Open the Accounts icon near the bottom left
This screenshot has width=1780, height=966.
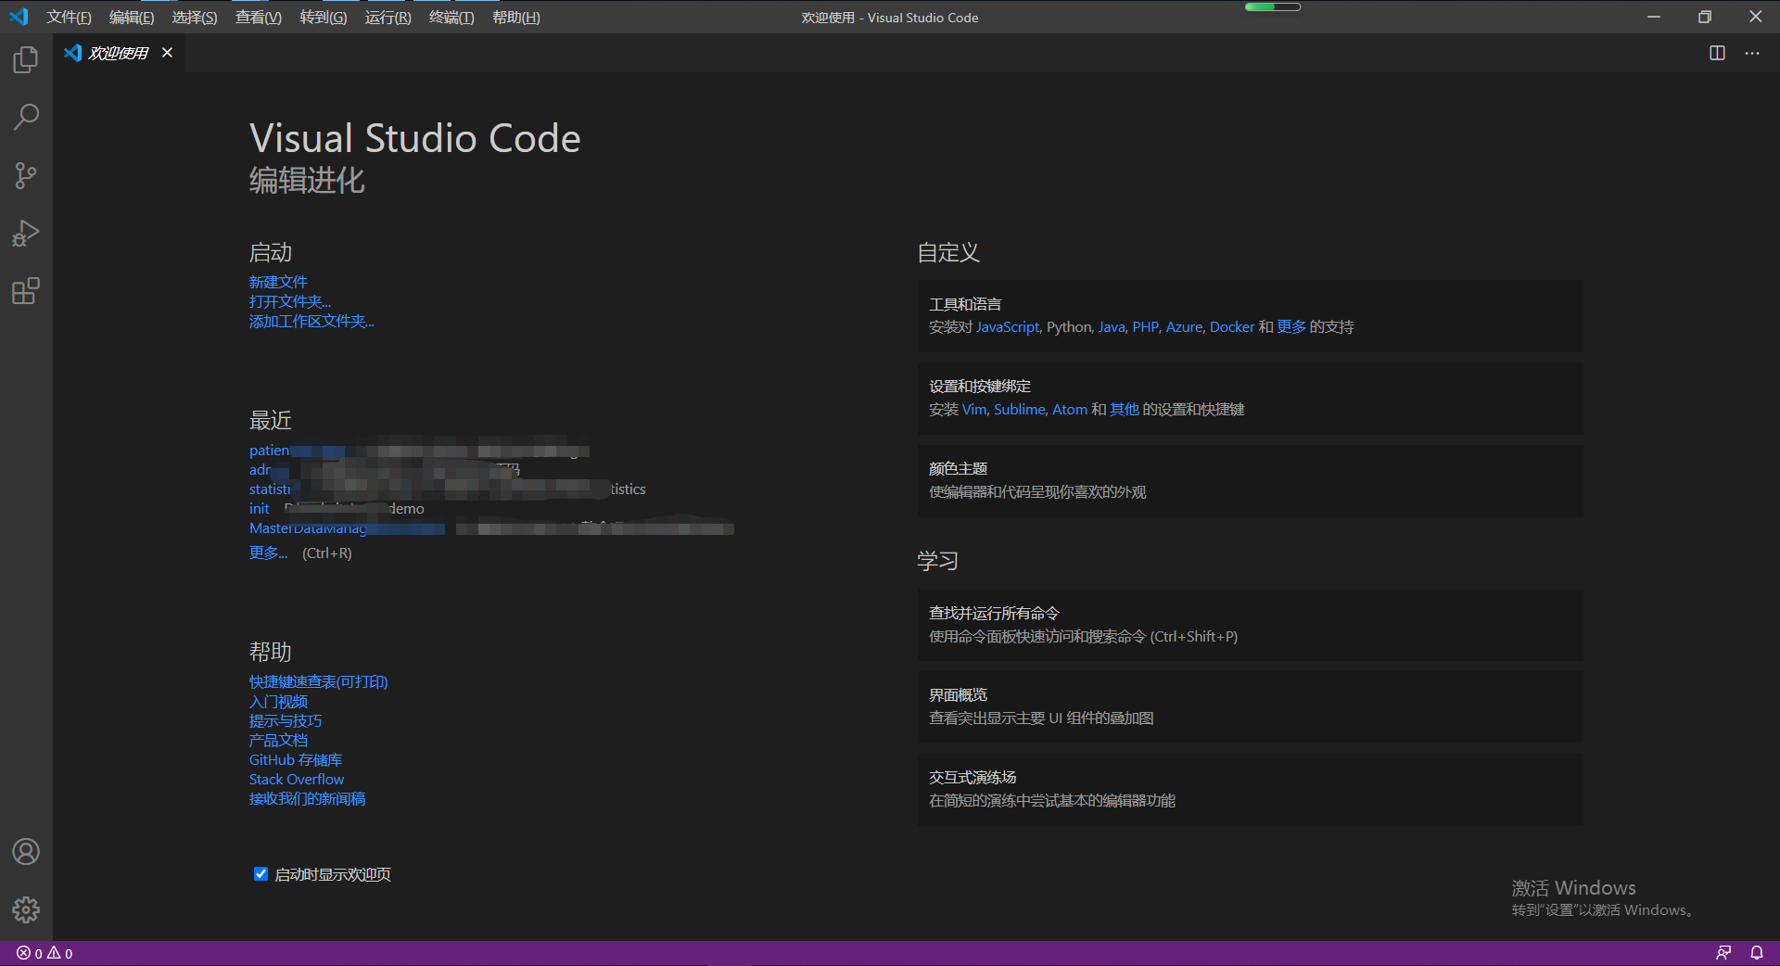25,851
